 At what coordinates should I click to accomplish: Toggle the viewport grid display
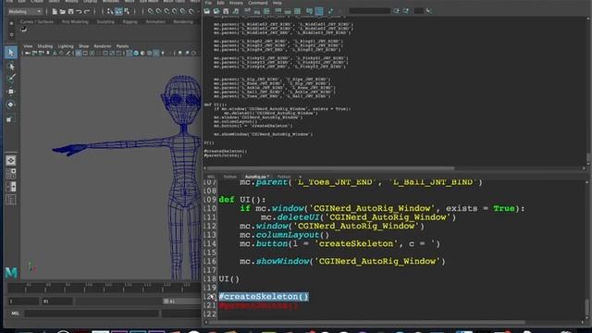(x=79, y=54)
